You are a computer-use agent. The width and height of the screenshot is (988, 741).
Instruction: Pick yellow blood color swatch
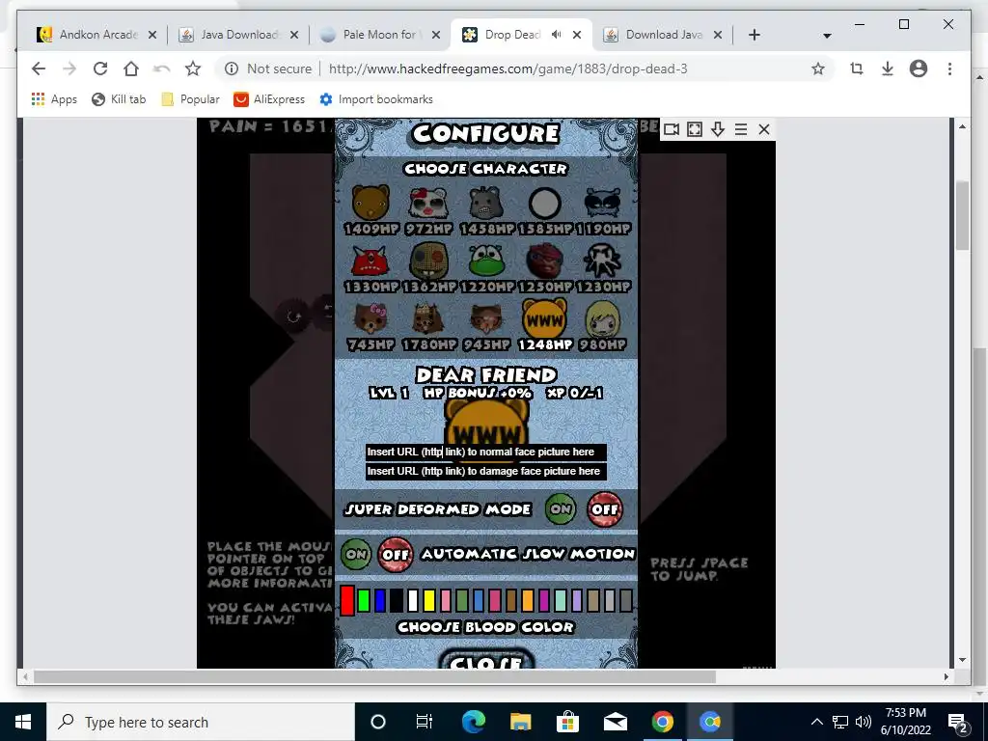[x=429, y=600]
